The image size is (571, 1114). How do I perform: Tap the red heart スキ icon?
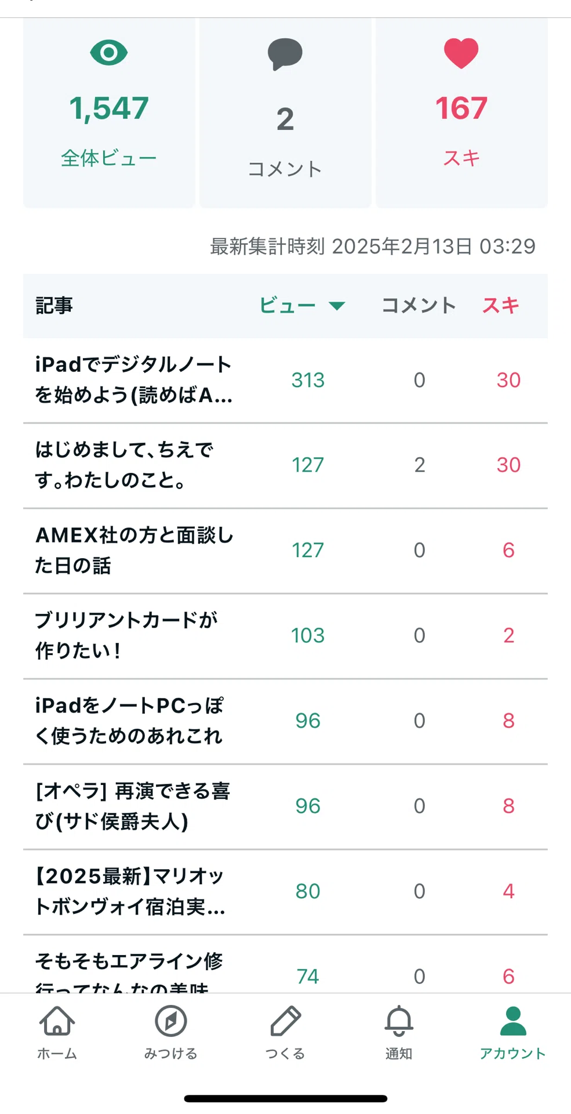[x=461, y=53]
